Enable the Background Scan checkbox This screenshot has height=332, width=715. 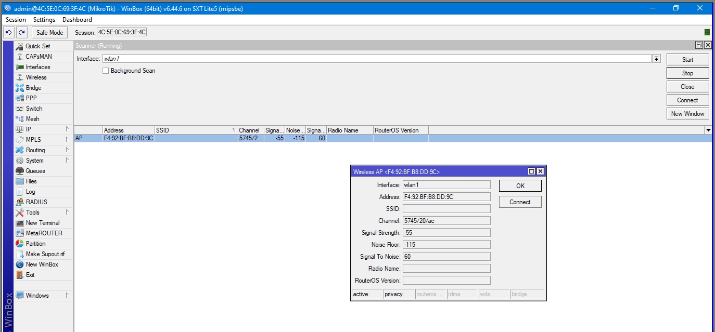click(106, 71)
